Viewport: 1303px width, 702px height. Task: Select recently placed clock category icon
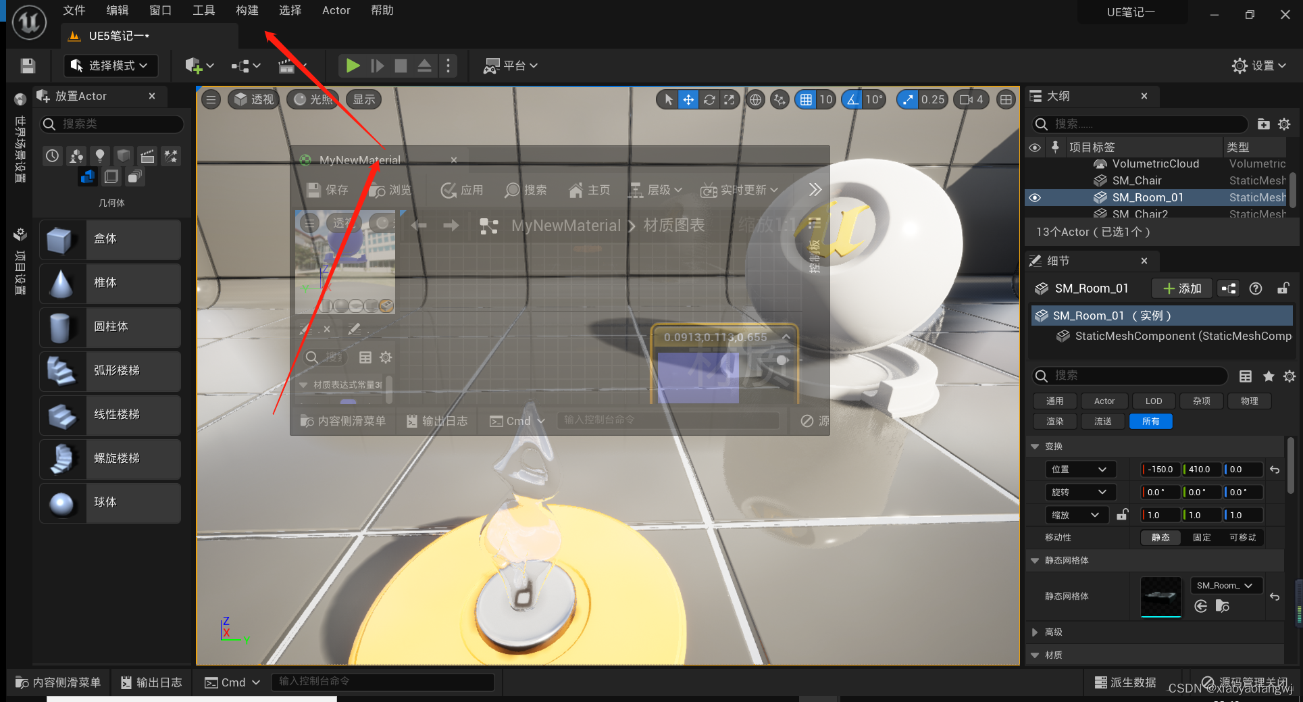(53, 156)
